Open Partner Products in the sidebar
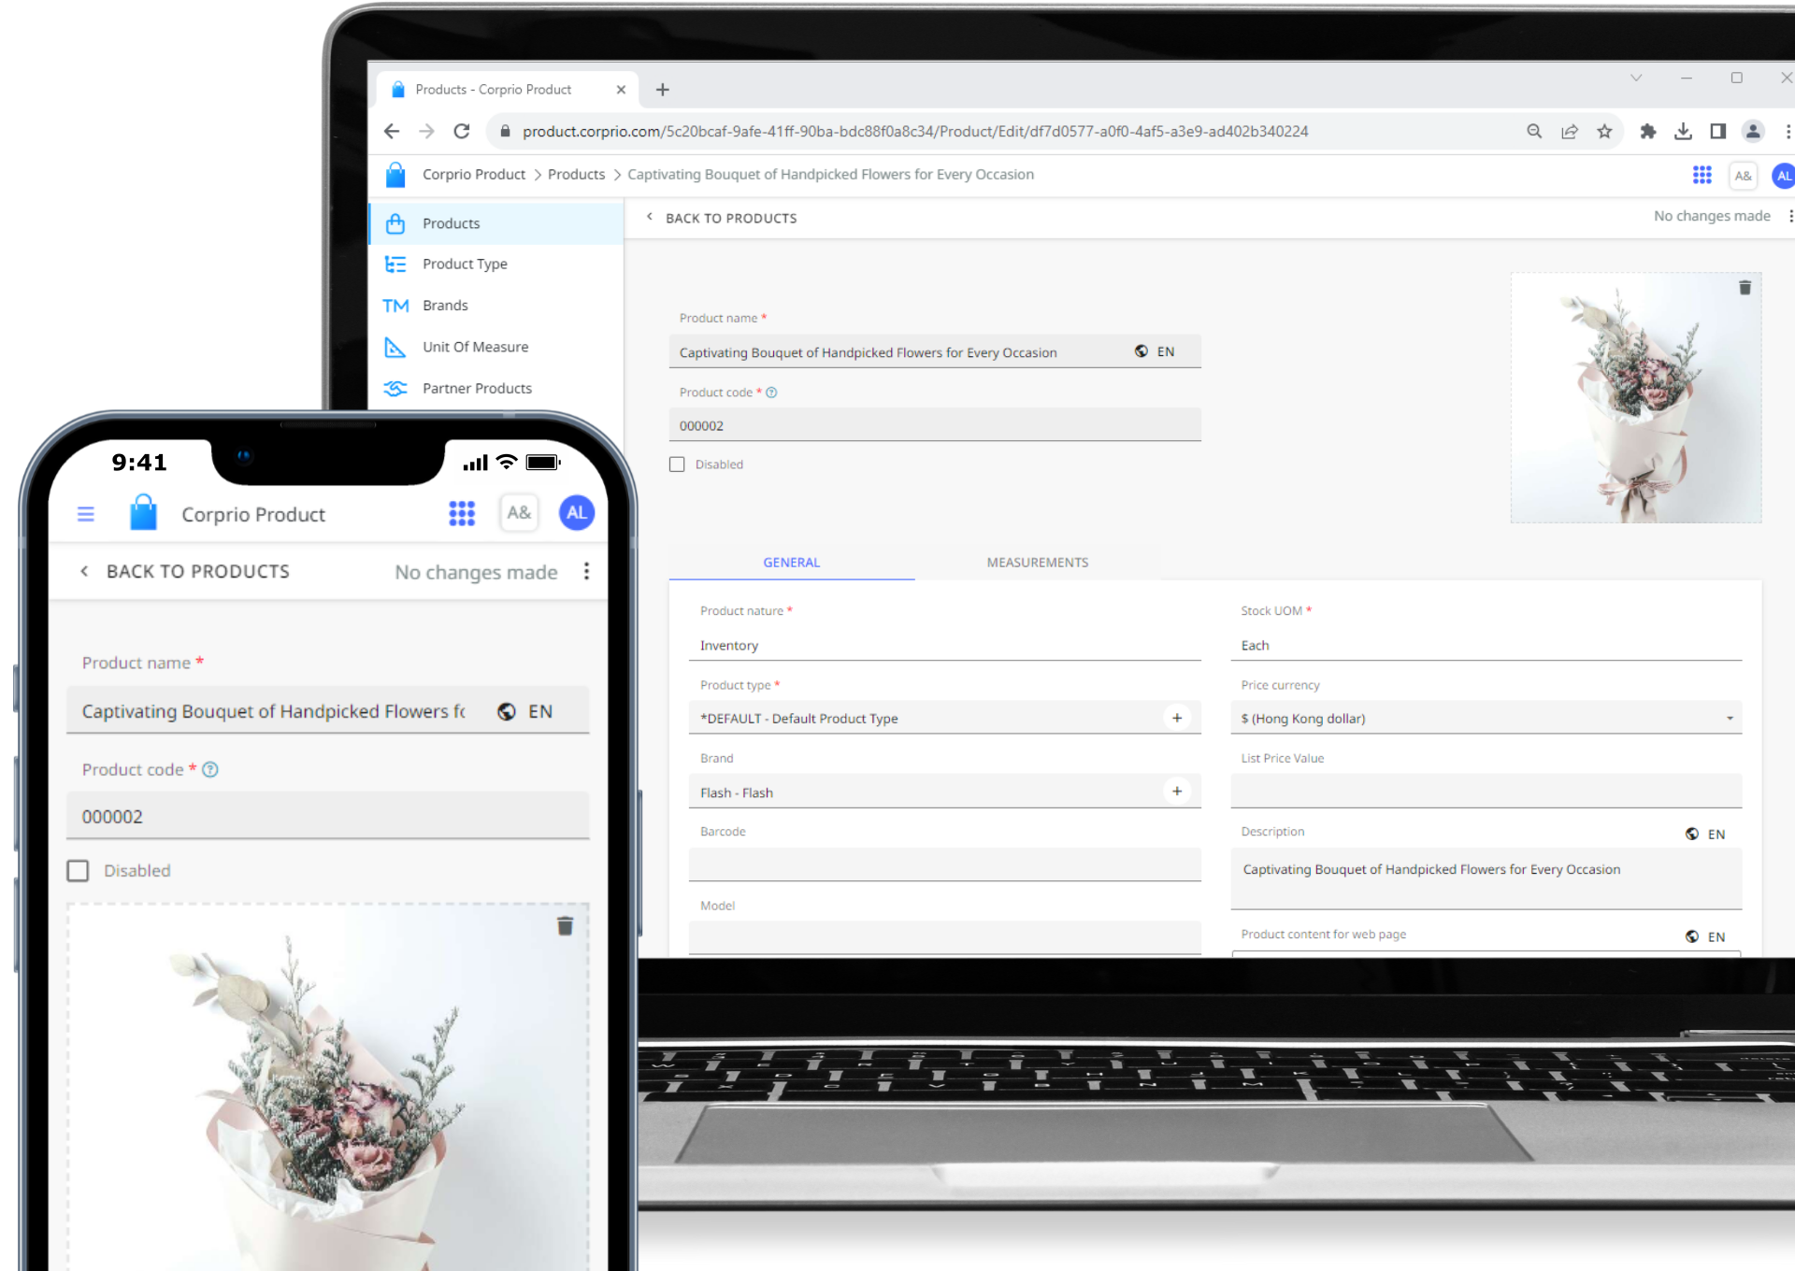The height and width of the screenshot is (1271, 1795). click(x=496, y=388)
